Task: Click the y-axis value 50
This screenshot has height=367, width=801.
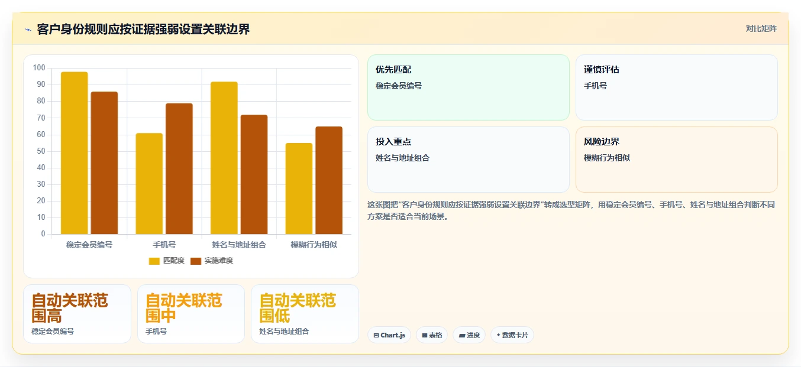Action: (x=41, y=151)
